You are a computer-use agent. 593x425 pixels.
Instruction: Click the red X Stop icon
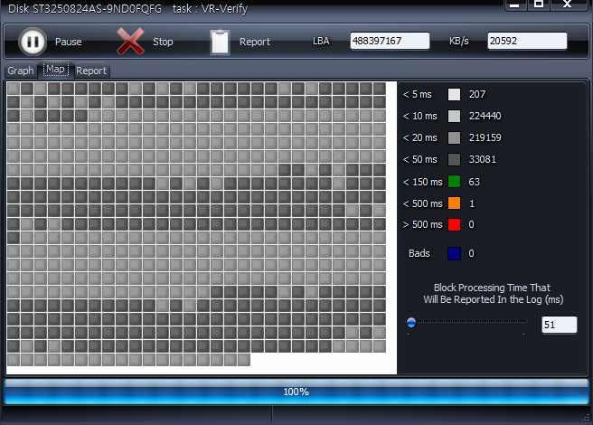[131, 42]
